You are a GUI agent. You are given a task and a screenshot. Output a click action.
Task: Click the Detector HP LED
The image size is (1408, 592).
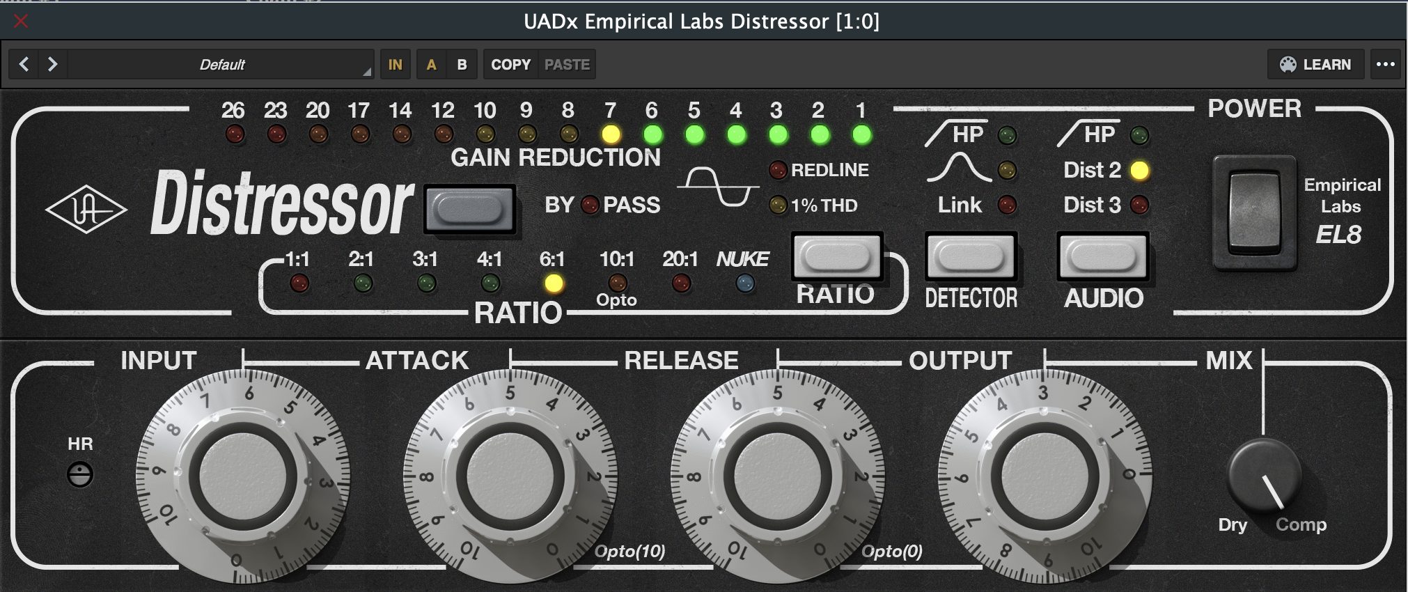coord(1007,135)
